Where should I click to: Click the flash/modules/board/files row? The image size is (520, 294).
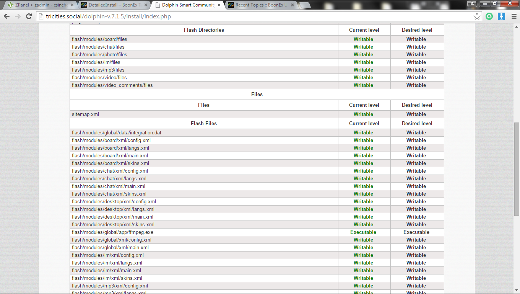point(257,39)
